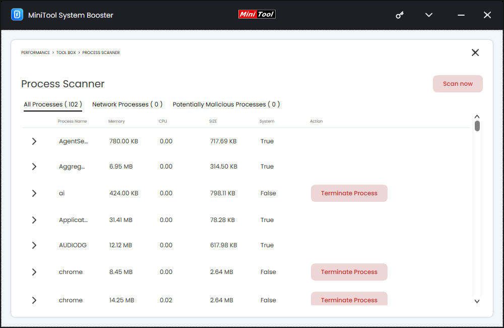The height and width of the screenshot is (328, 504).
Task: Click the Process Scanner heading
Action: click(x=62, y=84)
